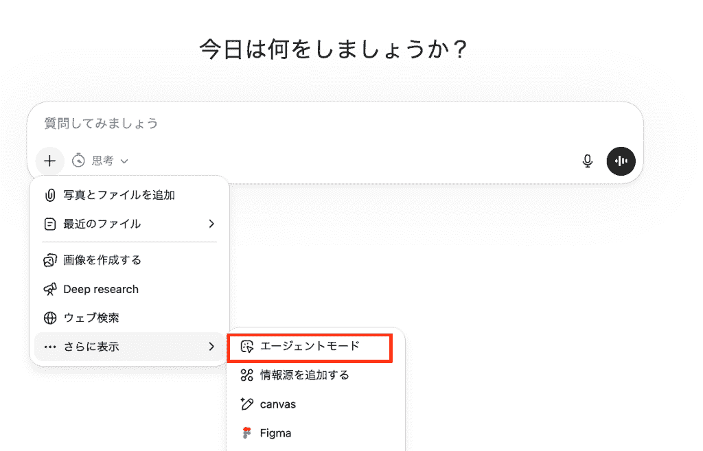Screen dimensions: 703x451
Task: Expand the さらに表示 submenu chevron
Action: pos(211,347)
